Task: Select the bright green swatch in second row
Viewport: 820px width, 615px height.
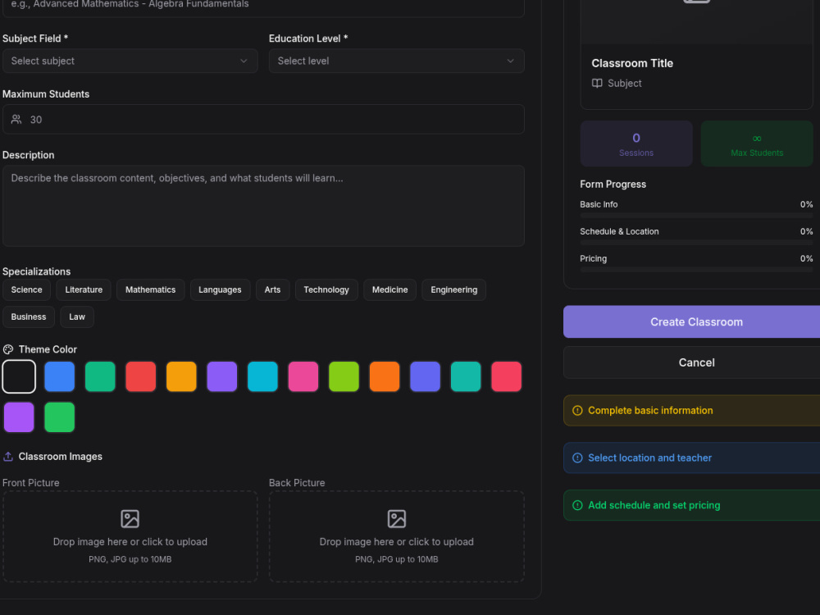Action: (60, 417)
